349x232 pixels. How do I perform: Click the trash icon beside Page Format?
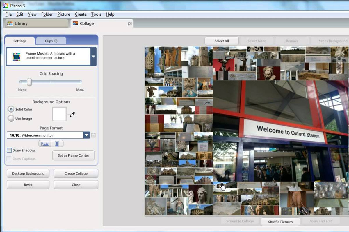[93, 135]
